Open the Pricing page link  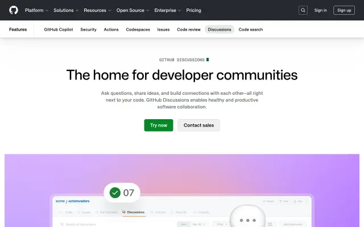(193, 10)
